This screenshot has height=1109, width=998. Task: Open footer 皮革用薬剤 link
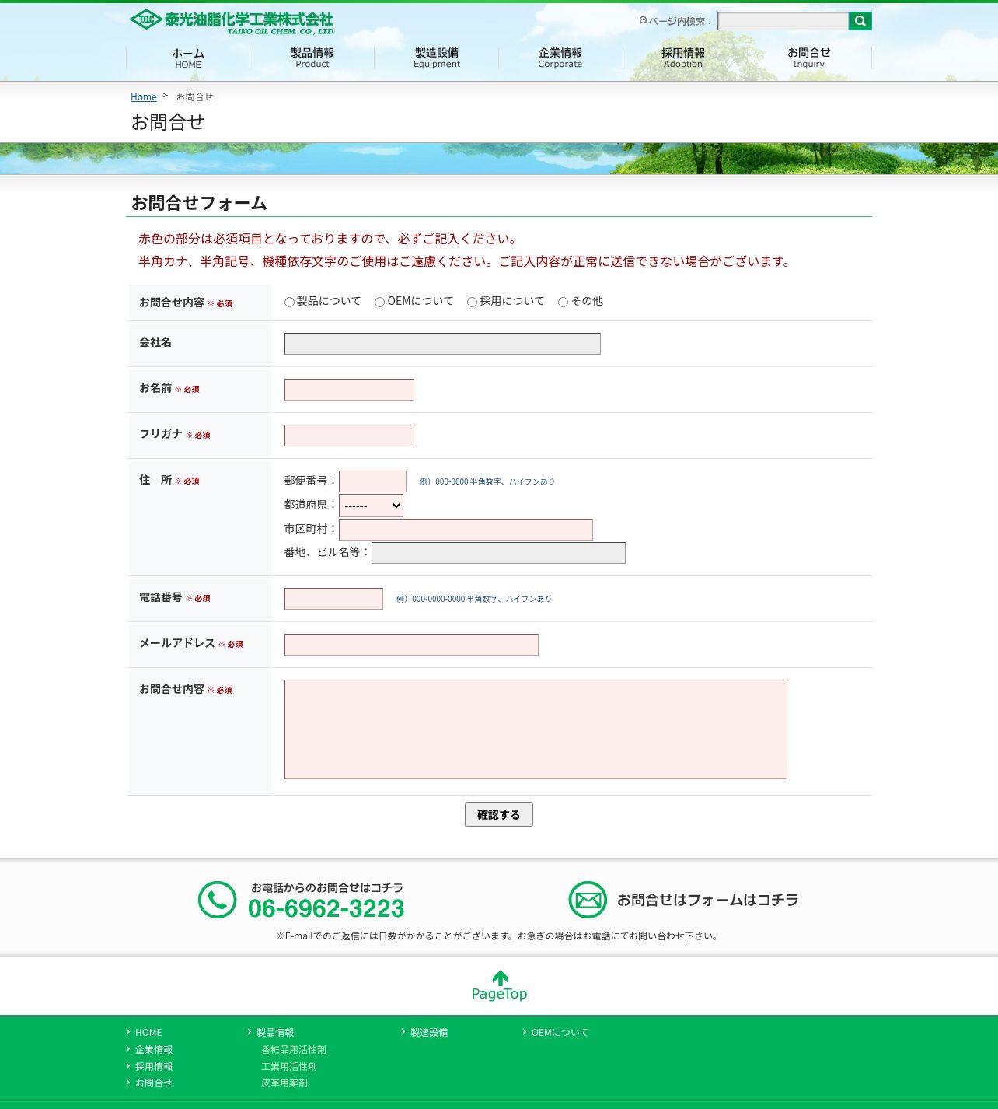(x=284, y=1083)
